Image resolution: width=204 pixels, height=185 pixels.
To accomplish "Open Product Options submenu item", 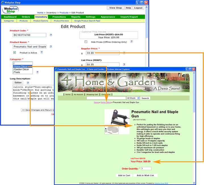I will [41, 21].
